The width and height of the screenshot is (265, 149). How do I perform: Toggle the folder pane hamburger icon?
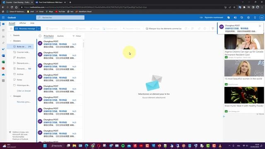[x=11, y=29]
